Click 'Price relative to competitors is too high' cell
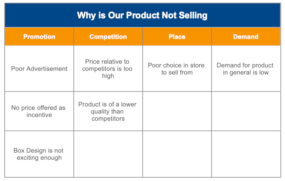The width and height of the screenshot is (285, 181). [108, 69]
